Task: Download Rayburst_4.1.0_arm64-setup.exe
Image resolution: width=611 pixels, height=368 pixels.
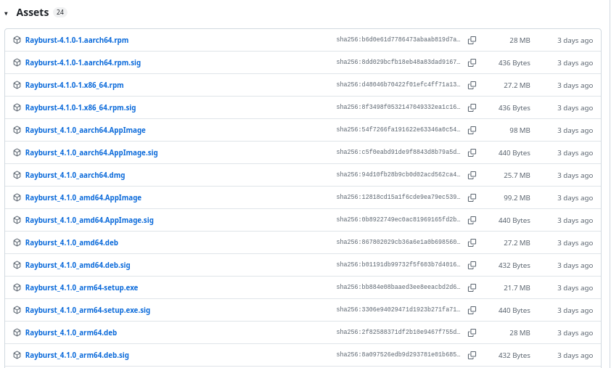Action: tap(81, 287)
